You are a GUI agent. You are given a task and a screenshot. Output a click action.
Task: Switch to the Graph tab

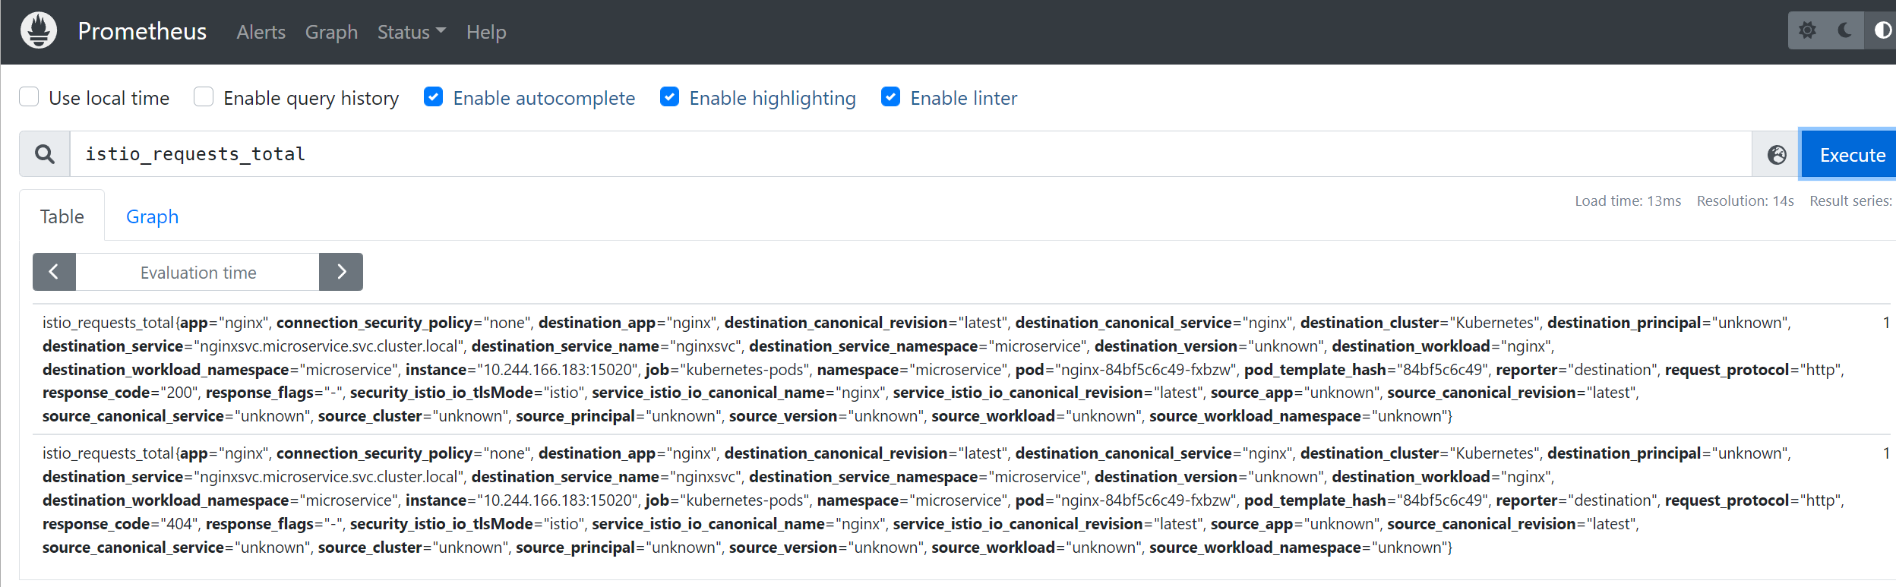[x=152, y=216]
